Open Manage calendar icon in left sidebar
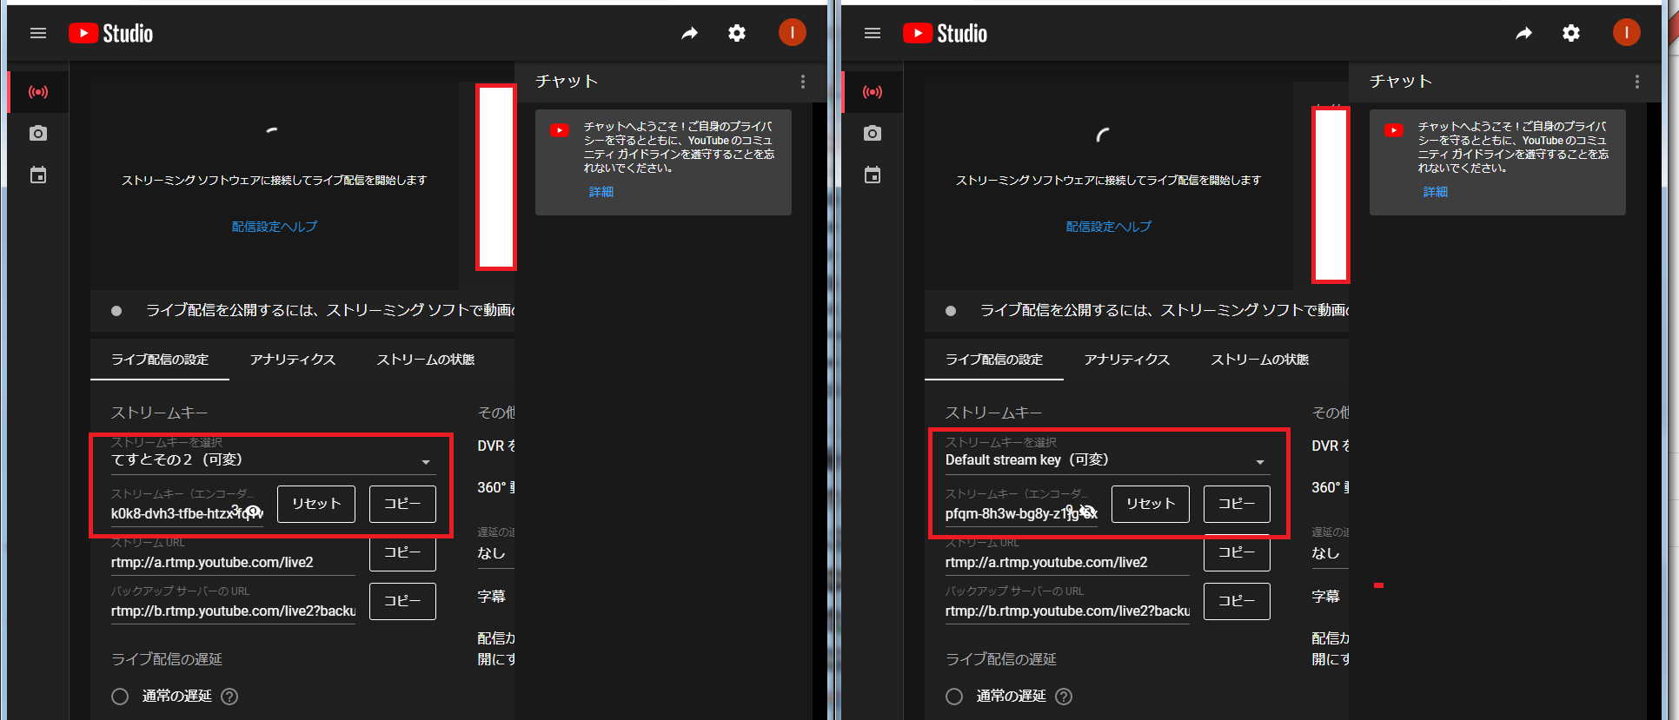 coord(38,175)
